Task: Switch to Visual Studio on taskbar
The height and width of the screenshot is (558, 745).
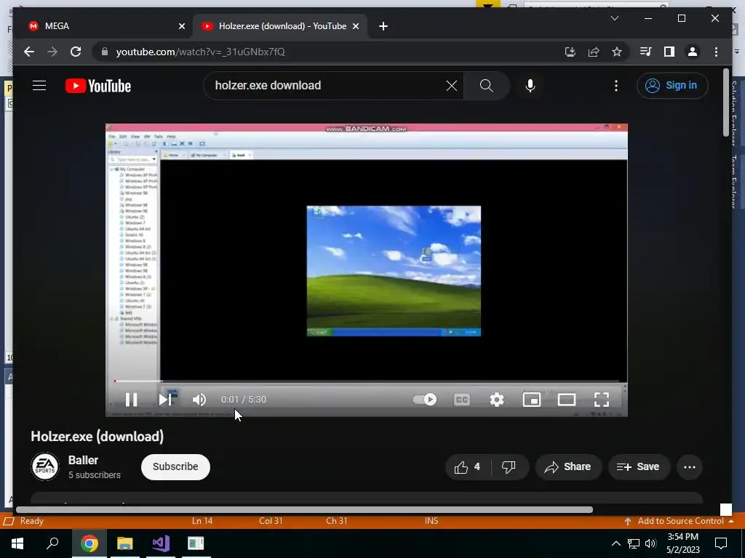Action: point(161,543)
